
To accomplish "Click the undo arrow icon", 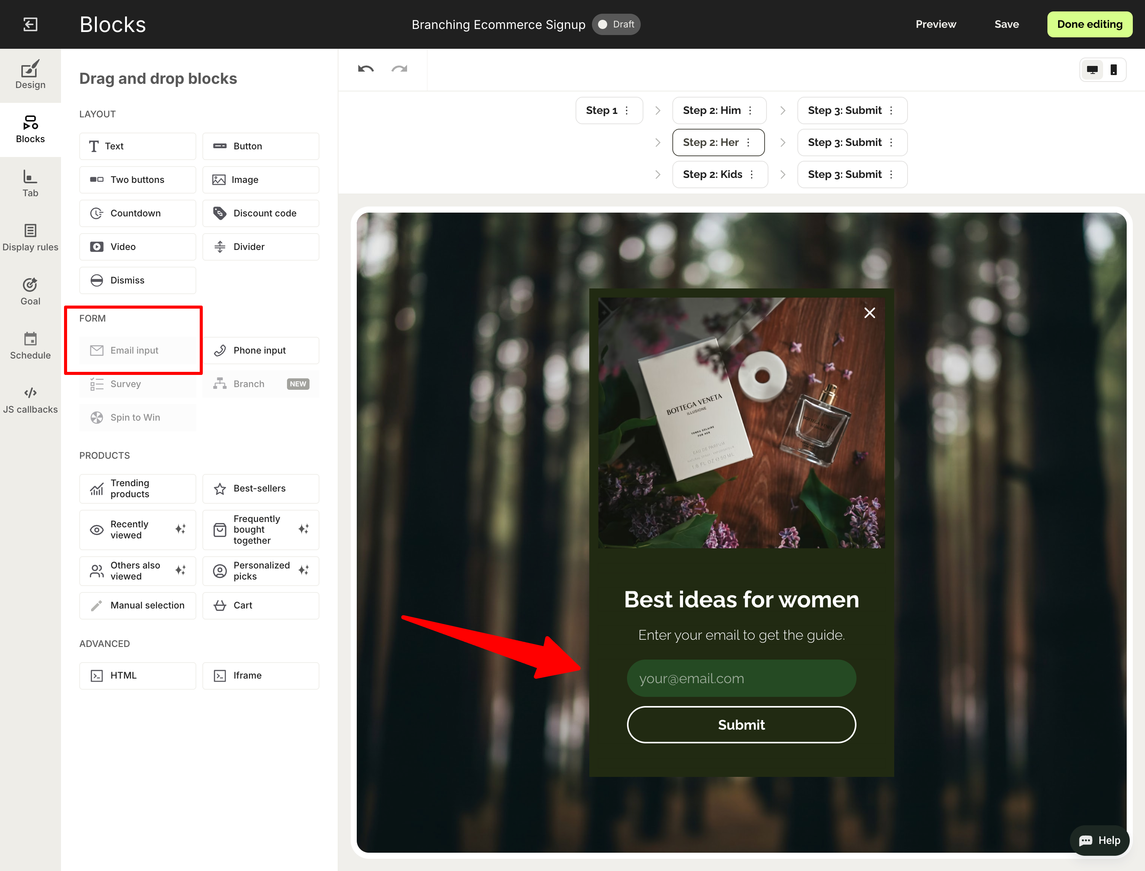I will [366, 69].
